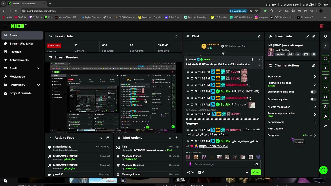
Task: Open Followers-only chat settings chevron
Action: (x=315, y=84)
